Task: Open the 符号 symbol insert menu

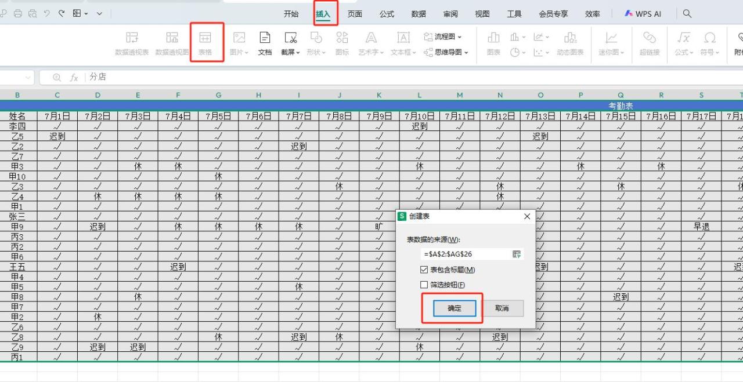Action: [x=709, y=43]
